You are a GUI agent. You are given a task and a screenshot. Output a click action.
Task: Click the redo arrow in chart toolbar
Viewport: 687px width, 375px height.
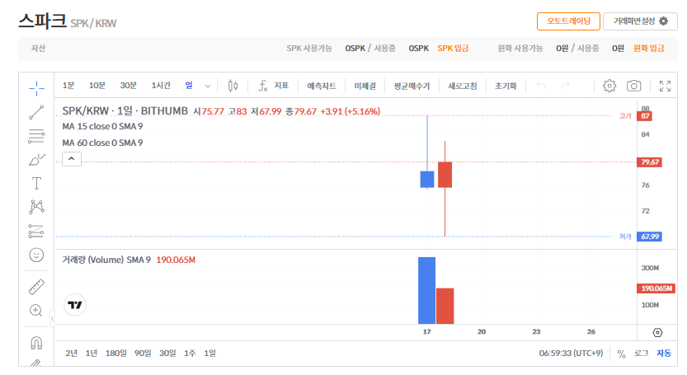[566, 86]
